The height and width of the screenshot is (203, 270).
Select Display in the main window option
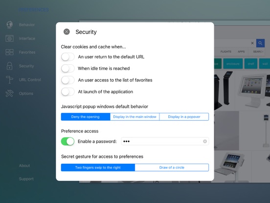tap(135, 117)
